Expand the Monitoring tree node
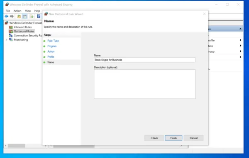 click(6, 40)
